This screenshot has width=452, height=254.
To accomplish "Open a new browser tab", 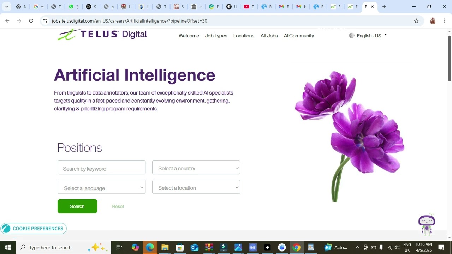I will coord(384,7).
